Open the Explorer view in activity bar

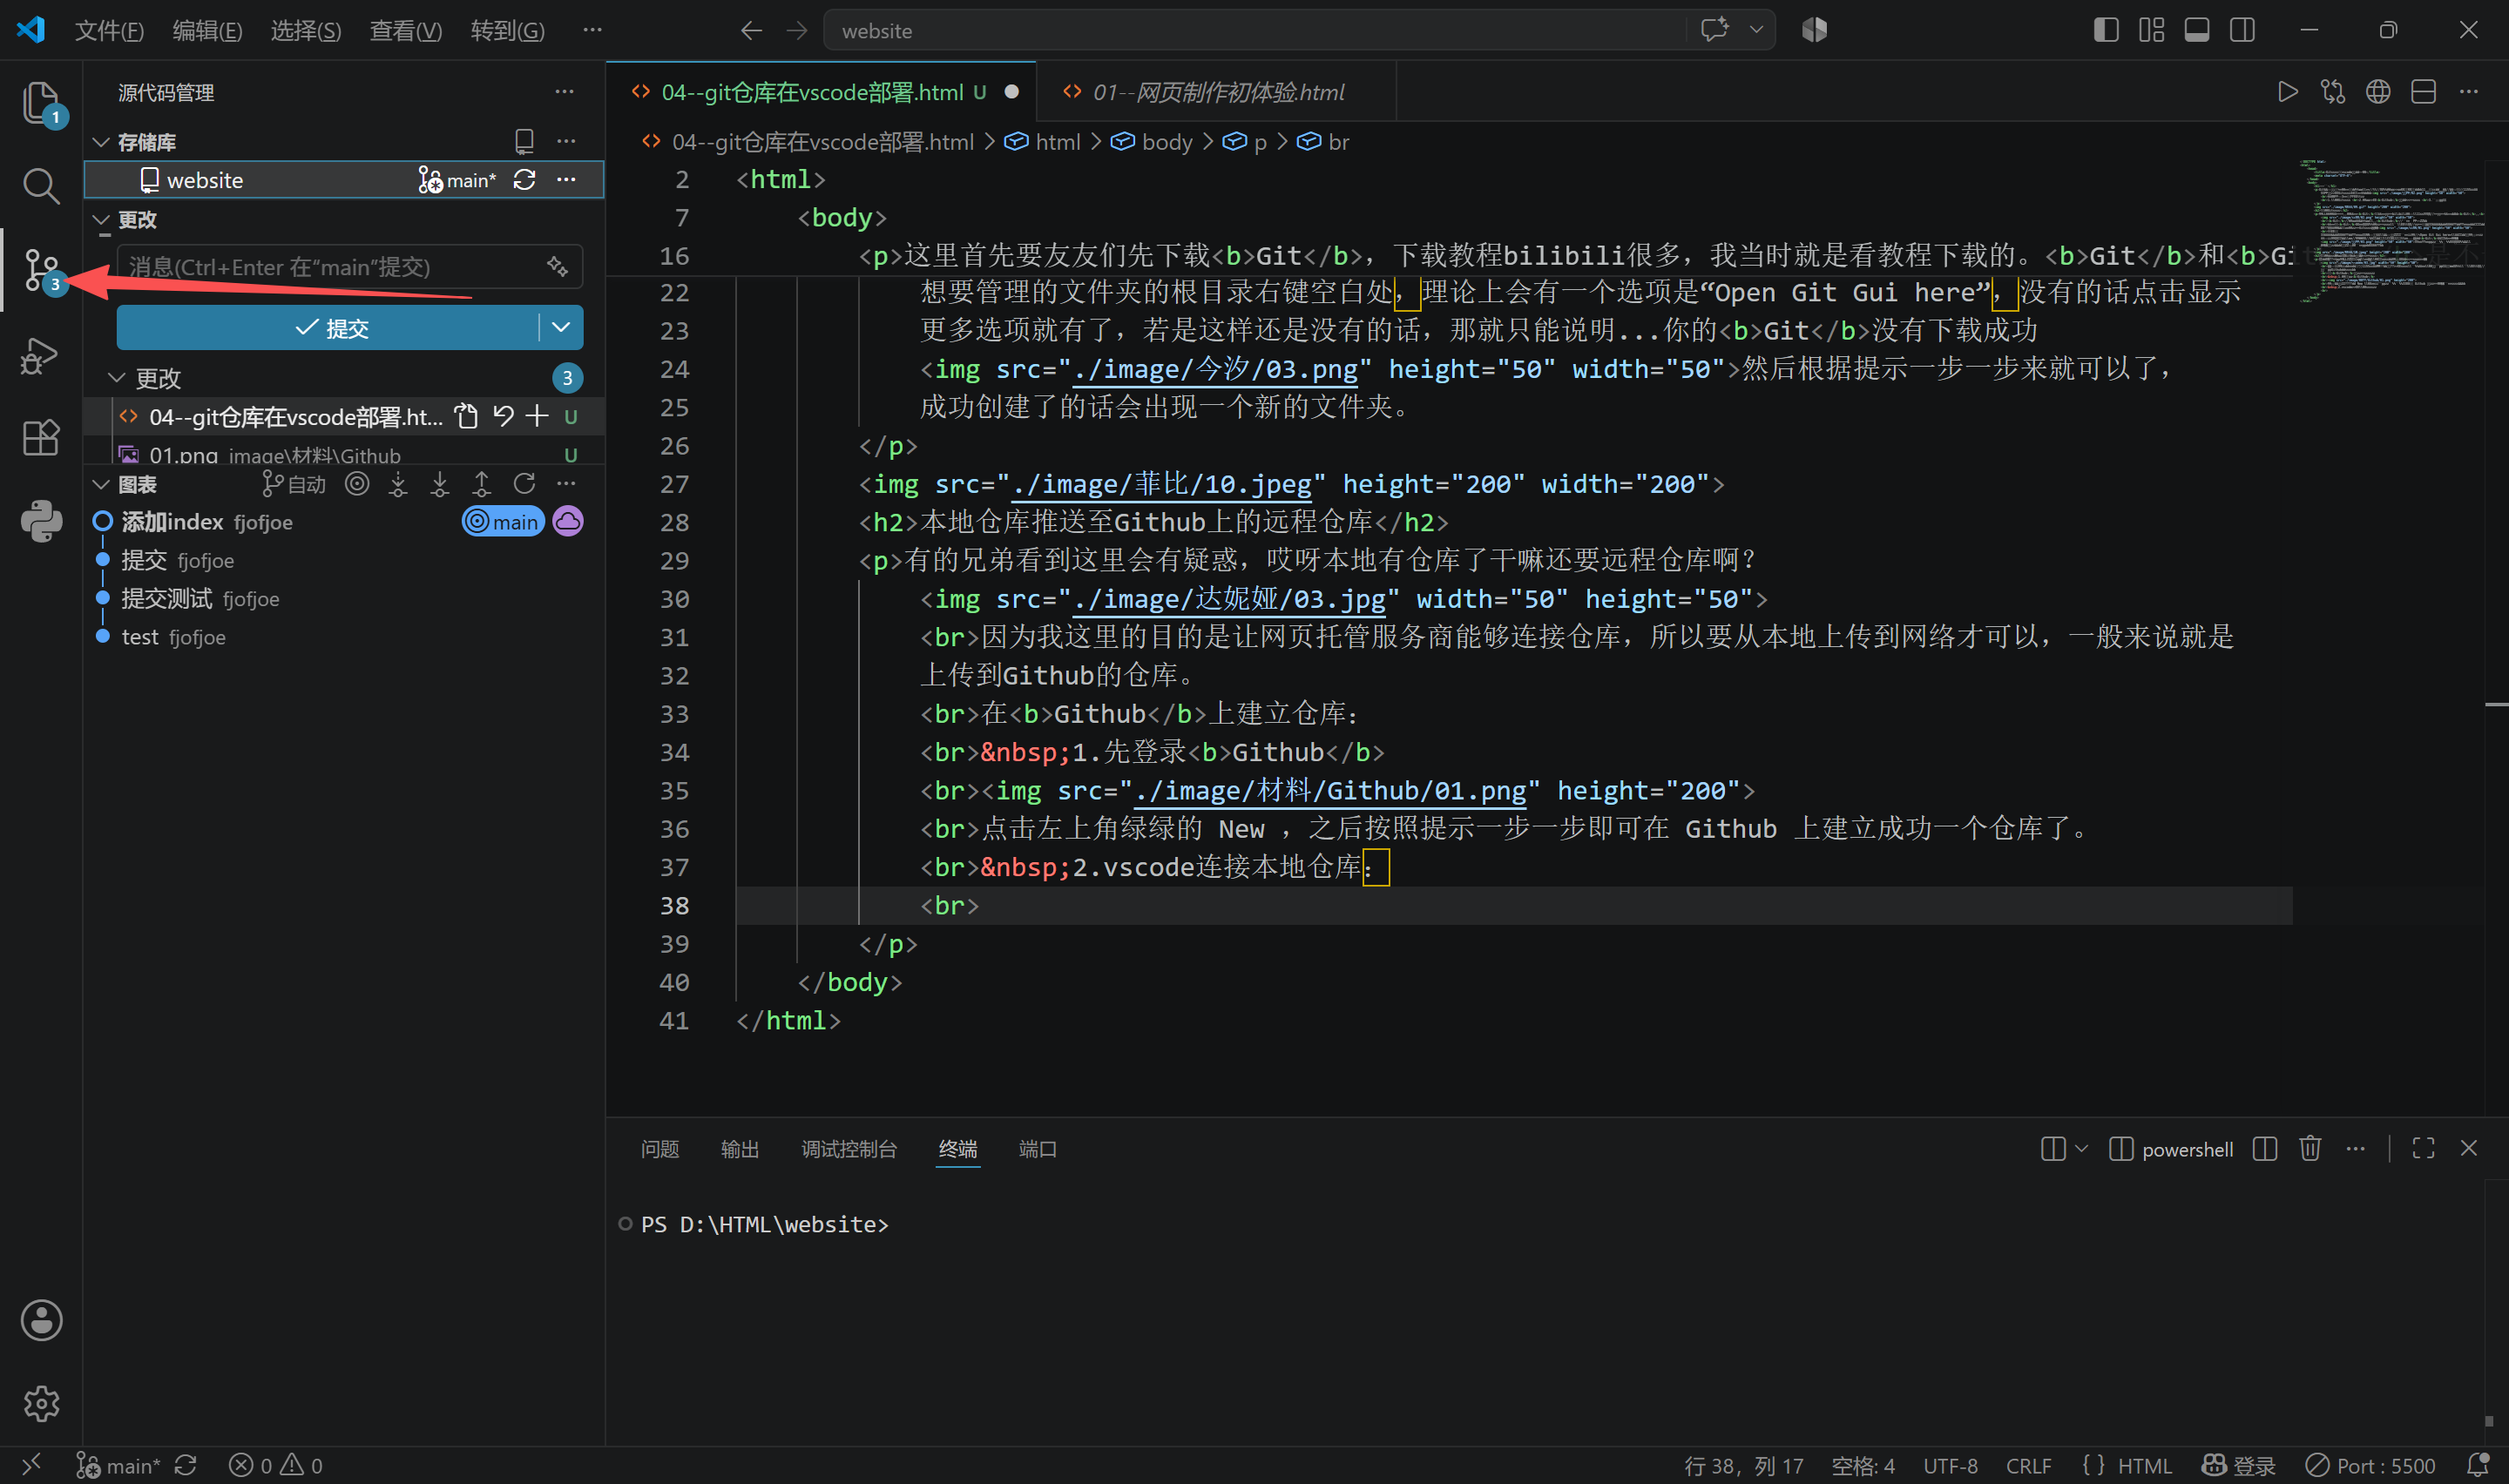(x=40, y=103)
